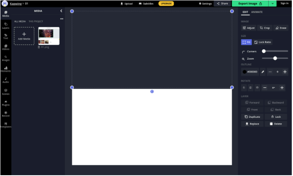The height and width of the screenshot is (176, 293).
Task: Open Settings from top bar
Action: 205,4
